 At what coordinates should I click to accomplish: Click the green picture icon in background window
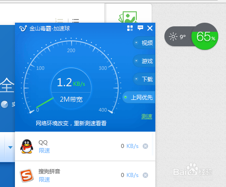pos(128,17)
